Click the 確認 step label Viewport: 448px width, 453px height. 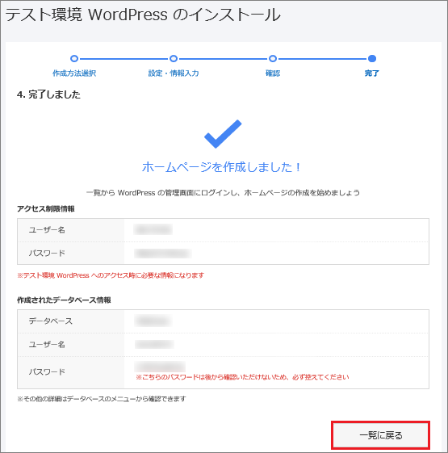coord(273,73)
